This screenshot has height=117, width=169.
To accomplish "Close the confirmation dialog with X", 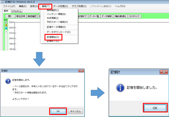I will coord(81,71).
